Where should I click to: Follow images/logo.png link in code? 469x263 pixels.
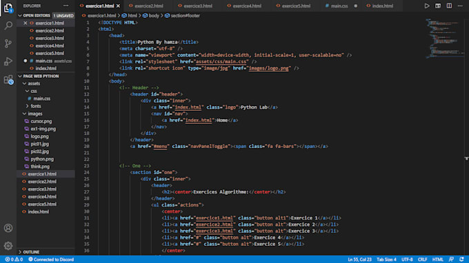click(268, 68)
